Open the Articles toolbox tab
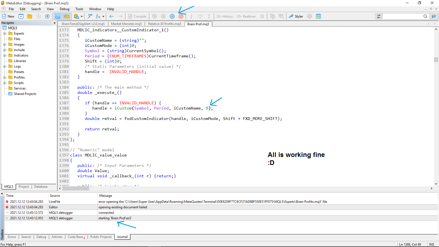 click(57, 237)
